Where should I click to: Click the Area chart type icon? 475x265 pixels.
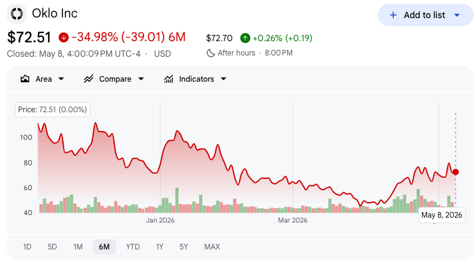[25, 79]
